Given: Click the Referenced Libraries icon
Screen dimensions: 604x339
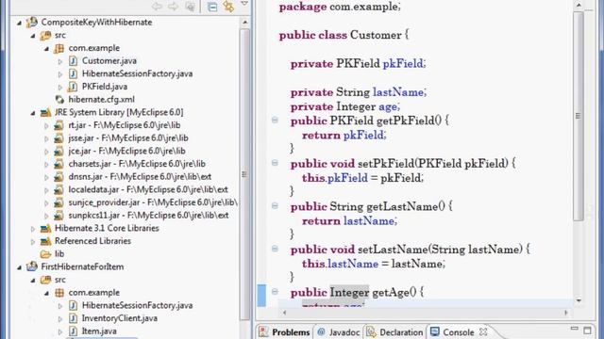Looking at the screenshot, I should point(45,241).
